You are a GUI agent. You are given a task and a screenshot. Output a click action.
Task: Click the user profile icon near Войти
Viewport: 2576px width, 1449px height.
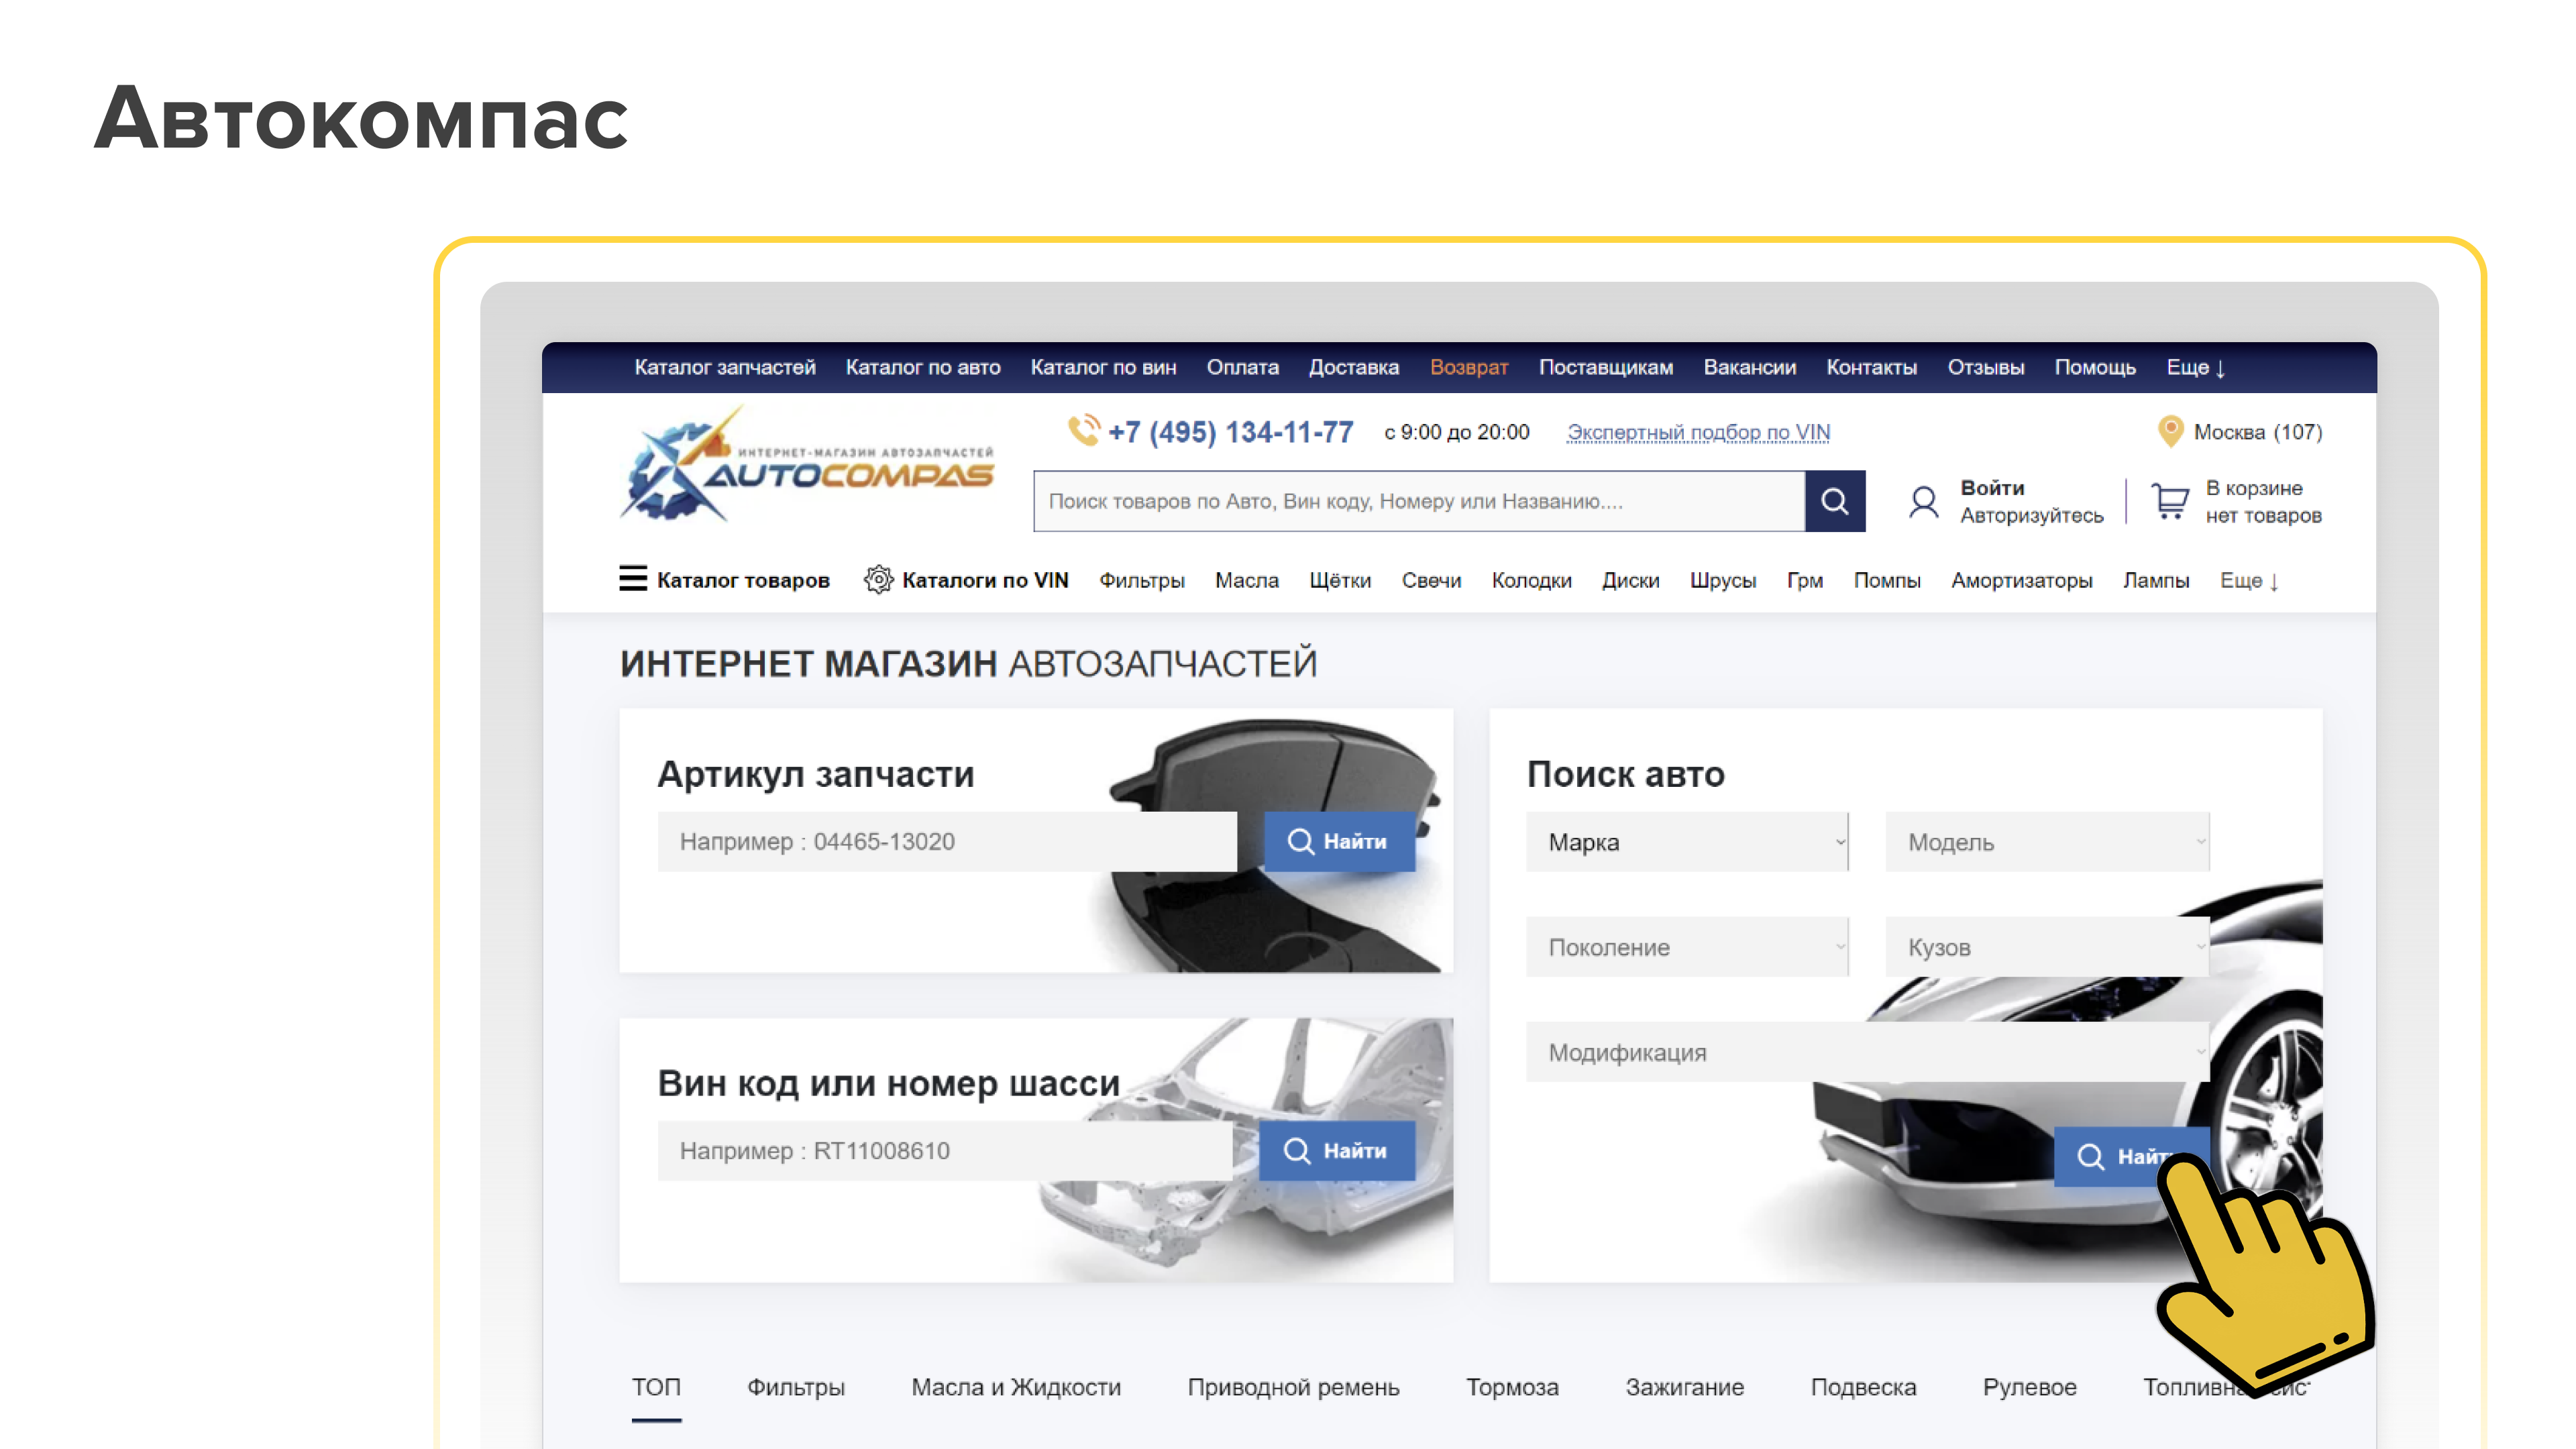pos(1923,501)
